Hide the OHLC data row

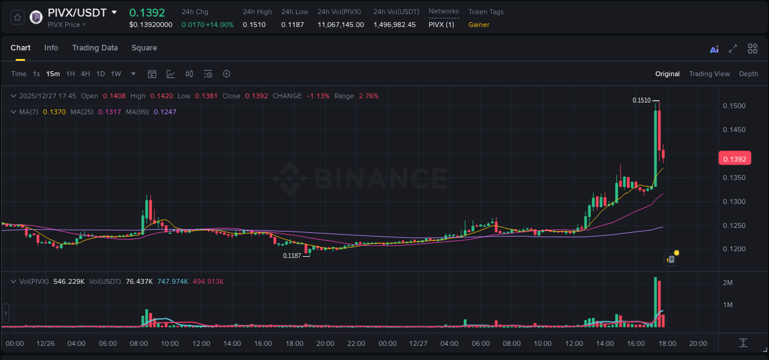click(x=14, y=96)
